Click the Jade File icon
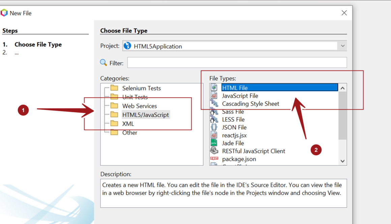The image size is (391, 224). click(x=214, y=143)
